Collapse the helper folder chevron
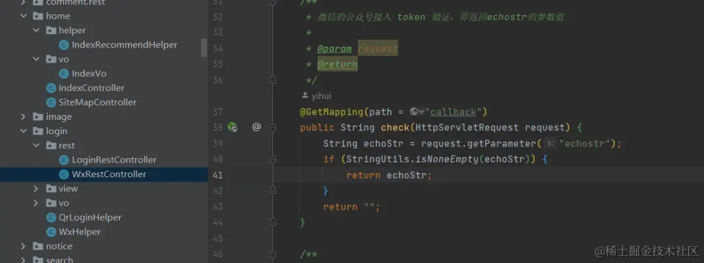 (x=37, y=31)
